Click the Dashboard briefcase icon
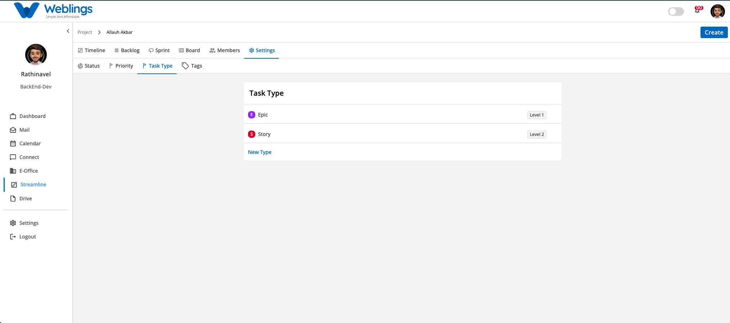The height and width of the screenshot is (323, 730). coord(13,116)
